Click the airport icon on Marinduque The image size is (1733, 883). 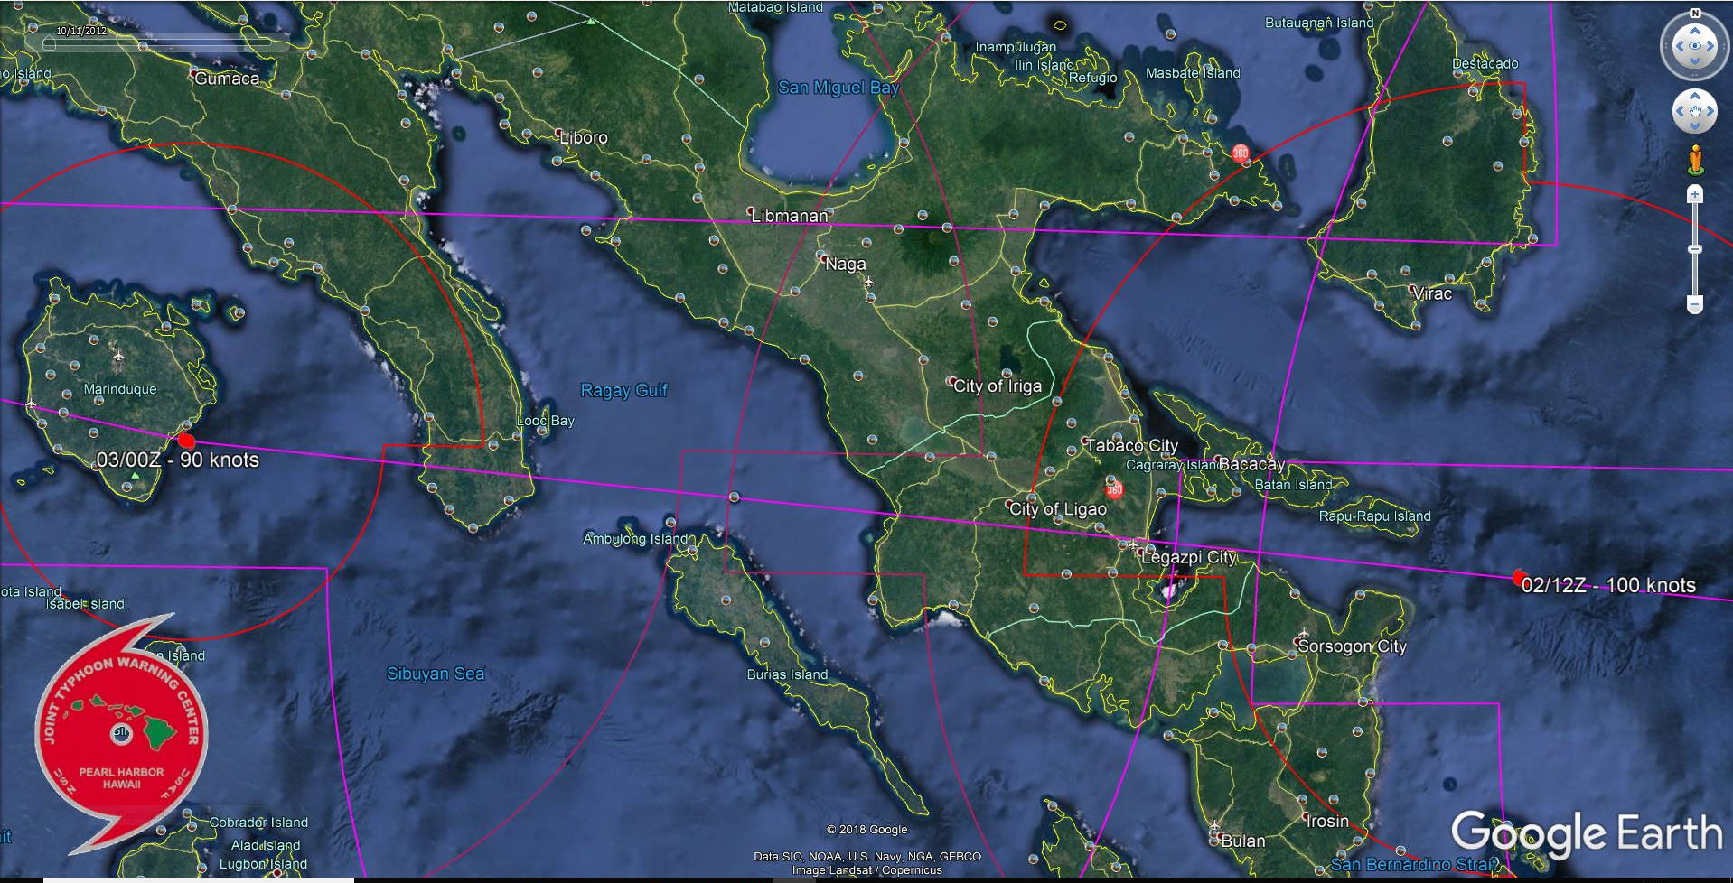(118, 358)
